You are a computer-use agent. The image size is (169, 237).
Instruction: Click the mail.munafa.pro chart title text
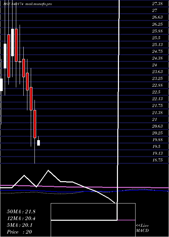point(39,4)
